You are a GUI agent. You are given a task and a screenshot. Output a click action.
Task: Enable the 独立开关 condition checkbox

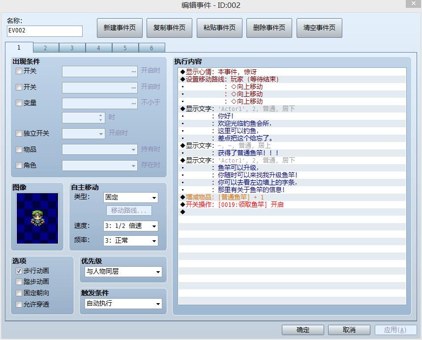pyautogui.click(x=19, y=133)
